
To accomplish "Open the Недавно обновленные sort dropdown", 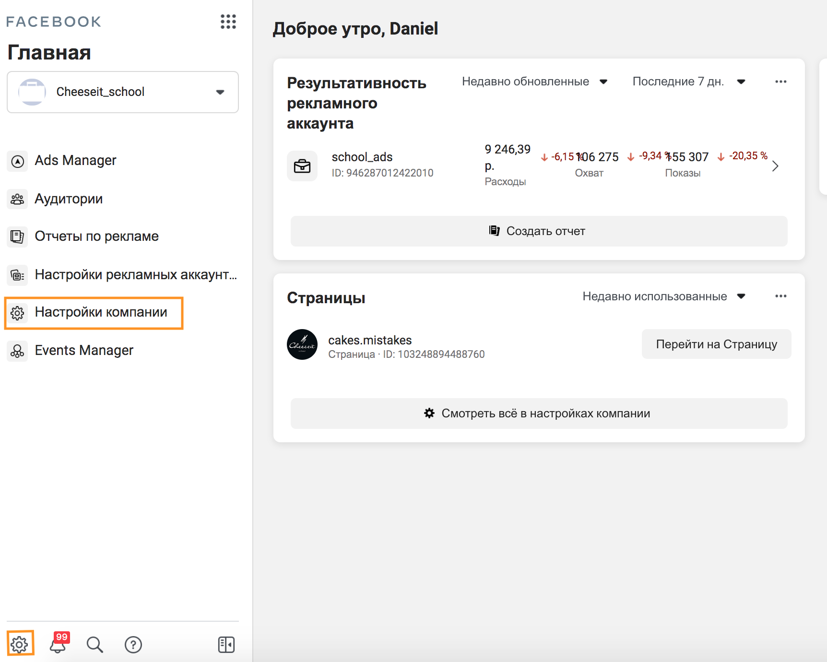I will (x=535, y=82).
